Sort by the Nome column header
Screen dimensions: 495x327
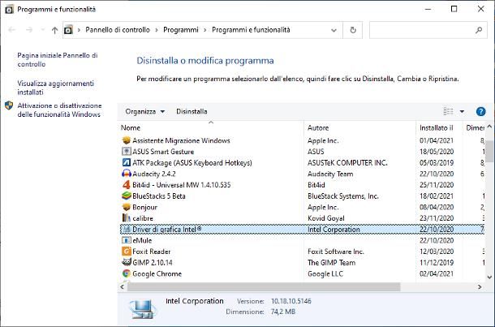(210, 127)
